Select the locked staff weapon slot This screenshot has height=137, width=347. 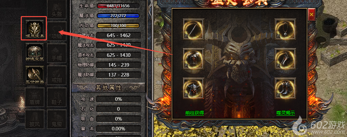tap(193, 29)
